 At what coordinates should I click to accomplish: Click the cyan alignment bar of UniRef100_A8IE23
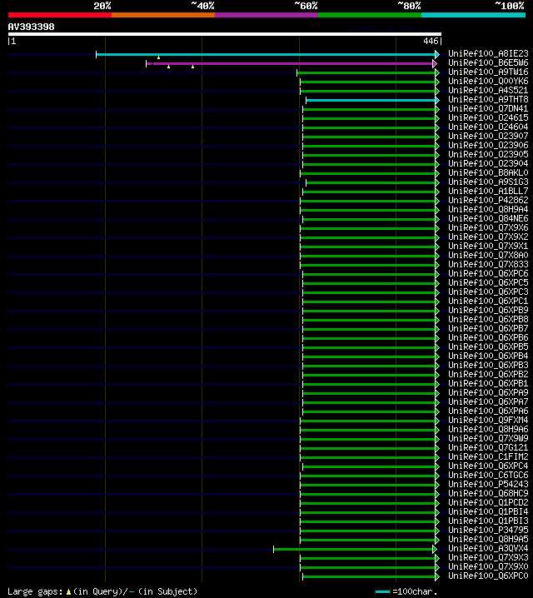pyautogui.click(x=266, y=54)
